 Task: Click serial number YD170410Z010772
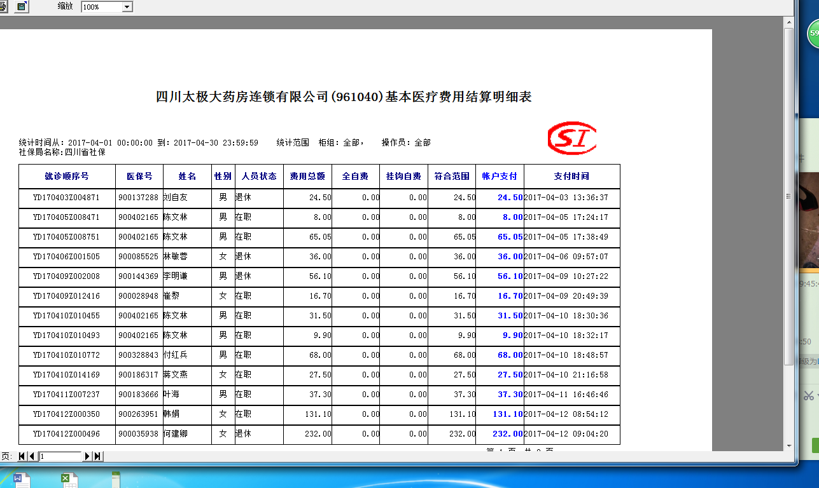point(67,355)
